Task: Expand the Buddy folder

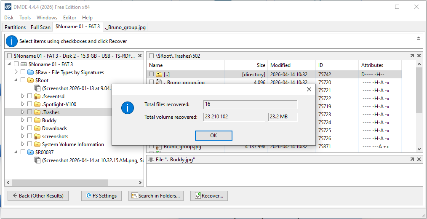Action: click(23, 120)
